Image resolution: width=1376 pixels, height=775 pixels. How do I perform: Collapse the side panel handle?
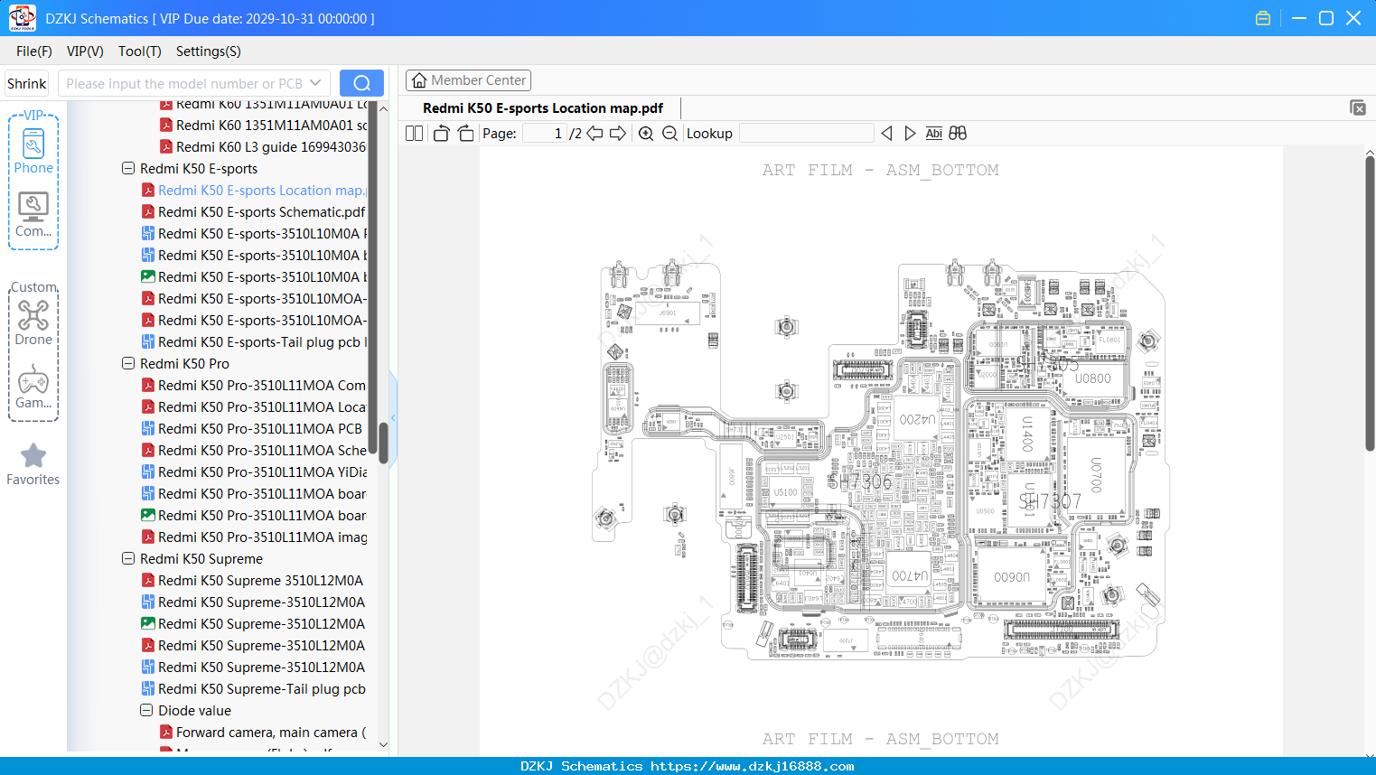click(x=393, y=418)
